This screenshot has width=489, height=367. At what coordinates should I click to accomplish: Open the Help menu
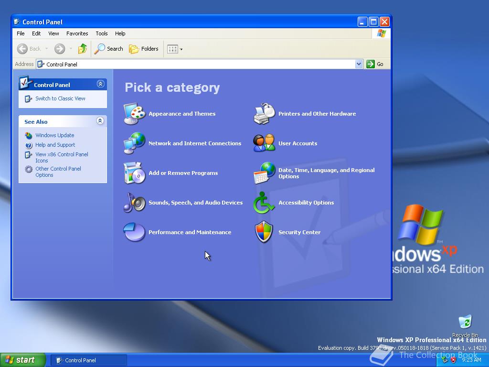[120, 33]
